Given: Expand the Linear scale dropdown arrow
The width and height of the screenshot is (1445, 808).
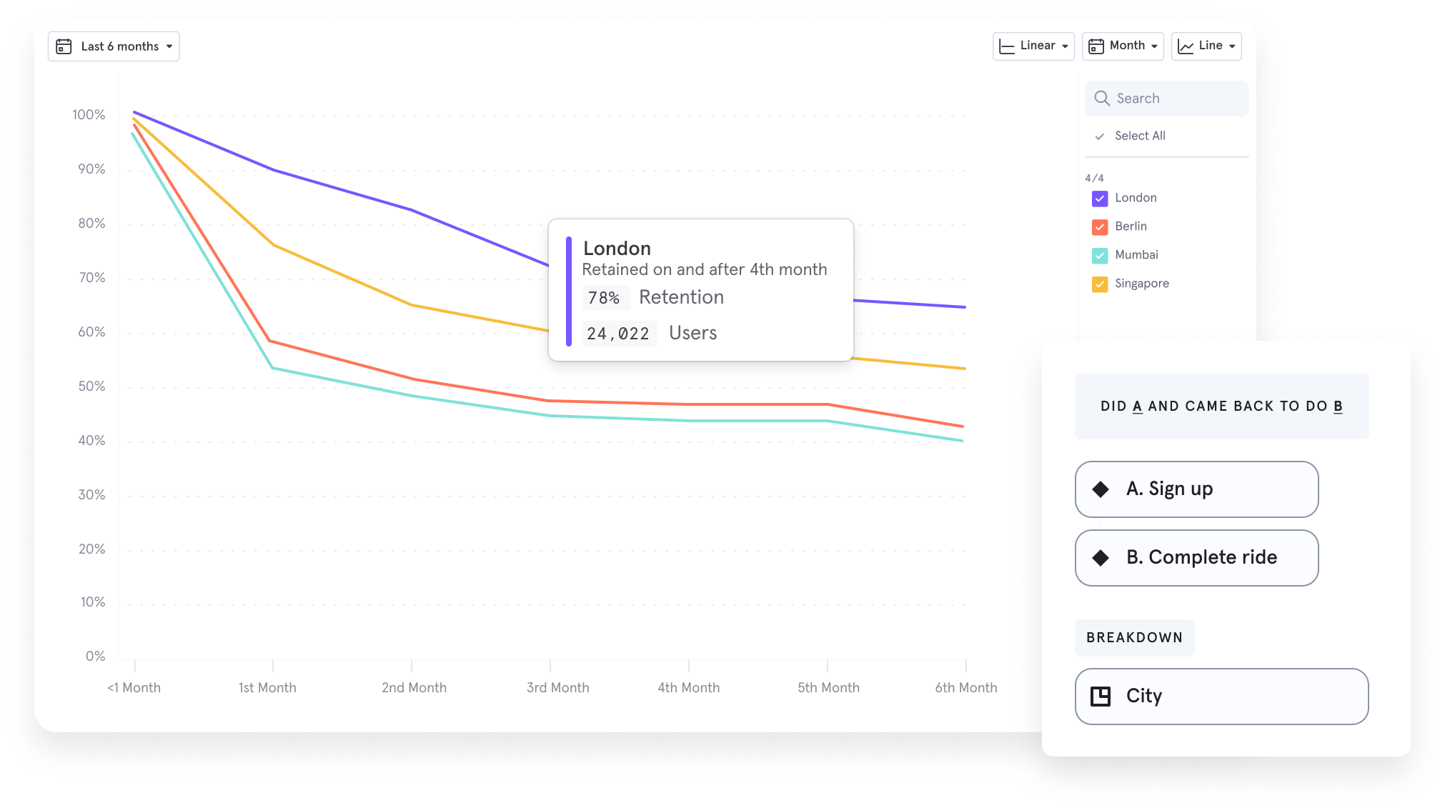Looking at the screenshot, I should pyautogui.click(x=1065, y=46).
